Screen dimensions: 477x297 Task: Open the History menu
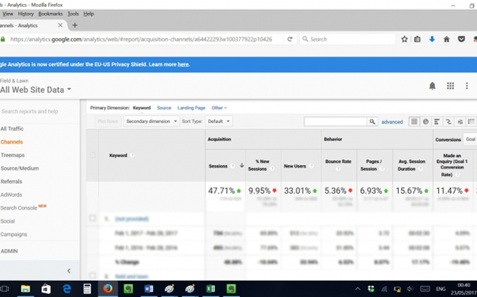(x=25, y=14)
